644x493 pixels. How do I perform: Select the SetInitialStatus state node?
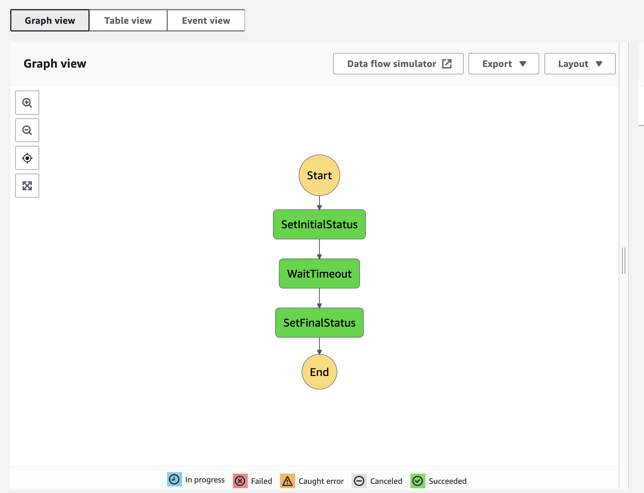coord(319,224)
